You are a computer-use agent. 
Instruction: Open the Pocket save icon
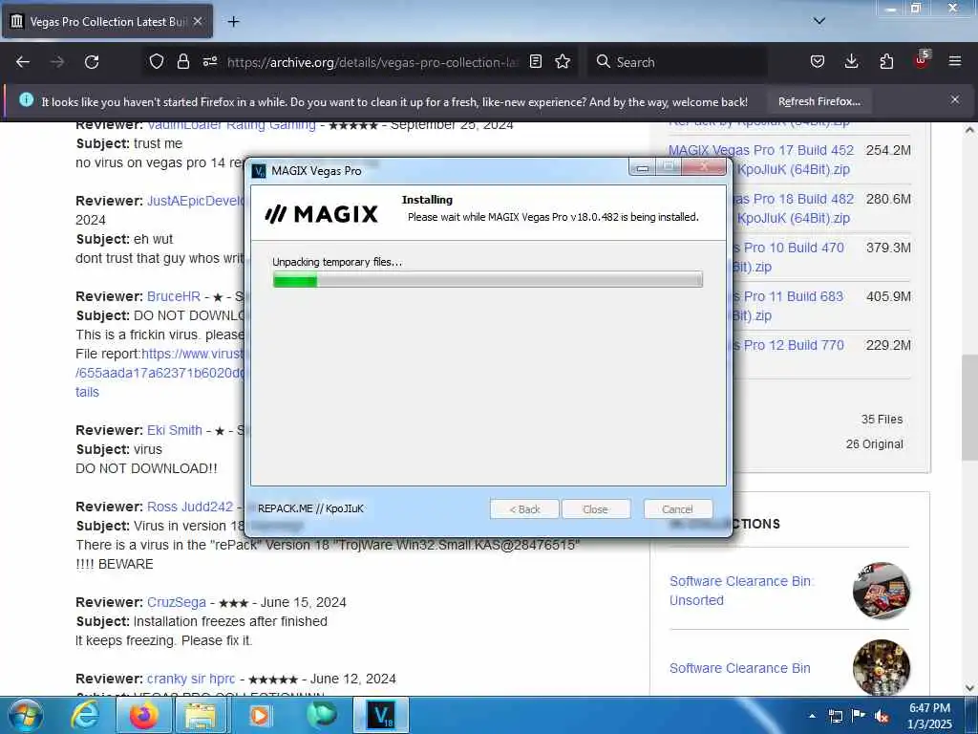click(x=818, y=61)
